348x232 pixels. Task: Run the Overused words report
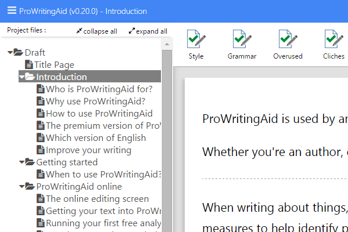pyautogui.click(x=288, y=45)
